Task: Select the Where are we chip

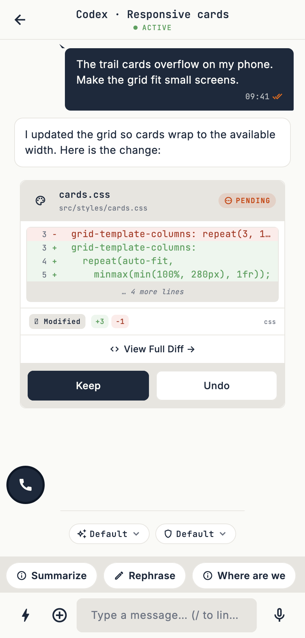Action: tap(244, 576)
